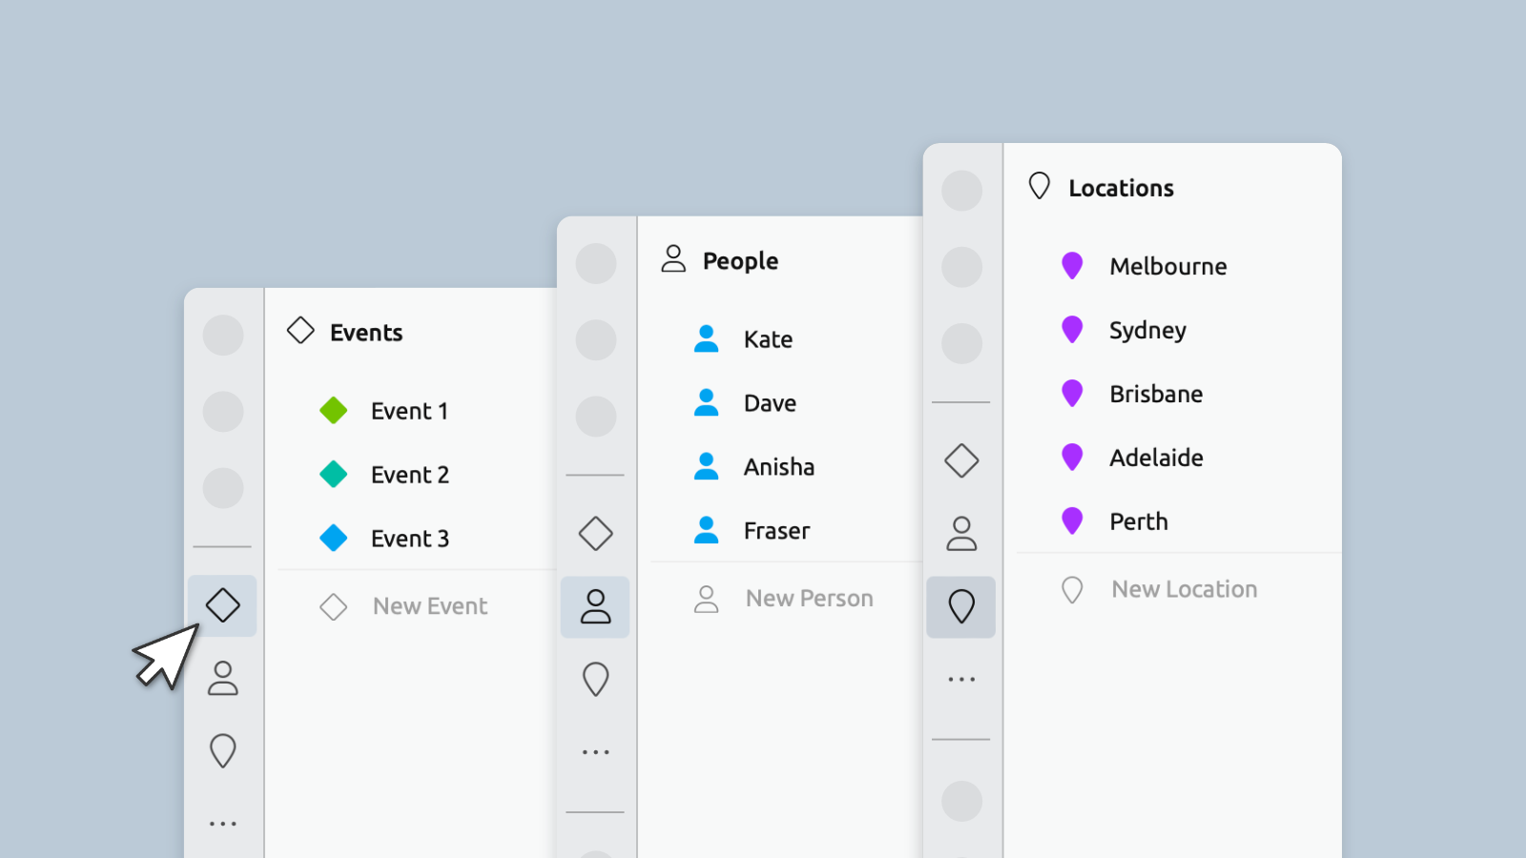Click Events diamond icon in People panel sidebar
Viewport: 1526px width, 858px height.
coord(595,533)
